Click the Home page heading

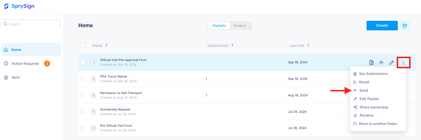[x=86, y=25]
